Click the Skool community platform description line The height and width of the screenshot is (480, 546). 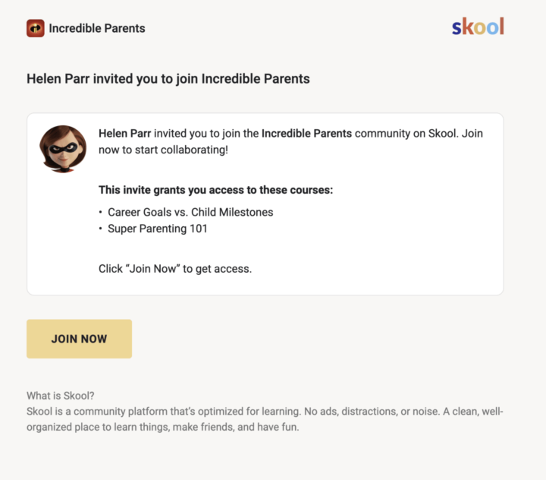(x=265, y=412)
